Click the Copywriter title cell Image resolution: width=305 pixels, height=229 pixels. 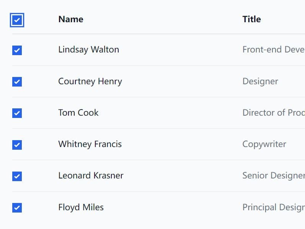pyautogui.click(x=264, y=144)
